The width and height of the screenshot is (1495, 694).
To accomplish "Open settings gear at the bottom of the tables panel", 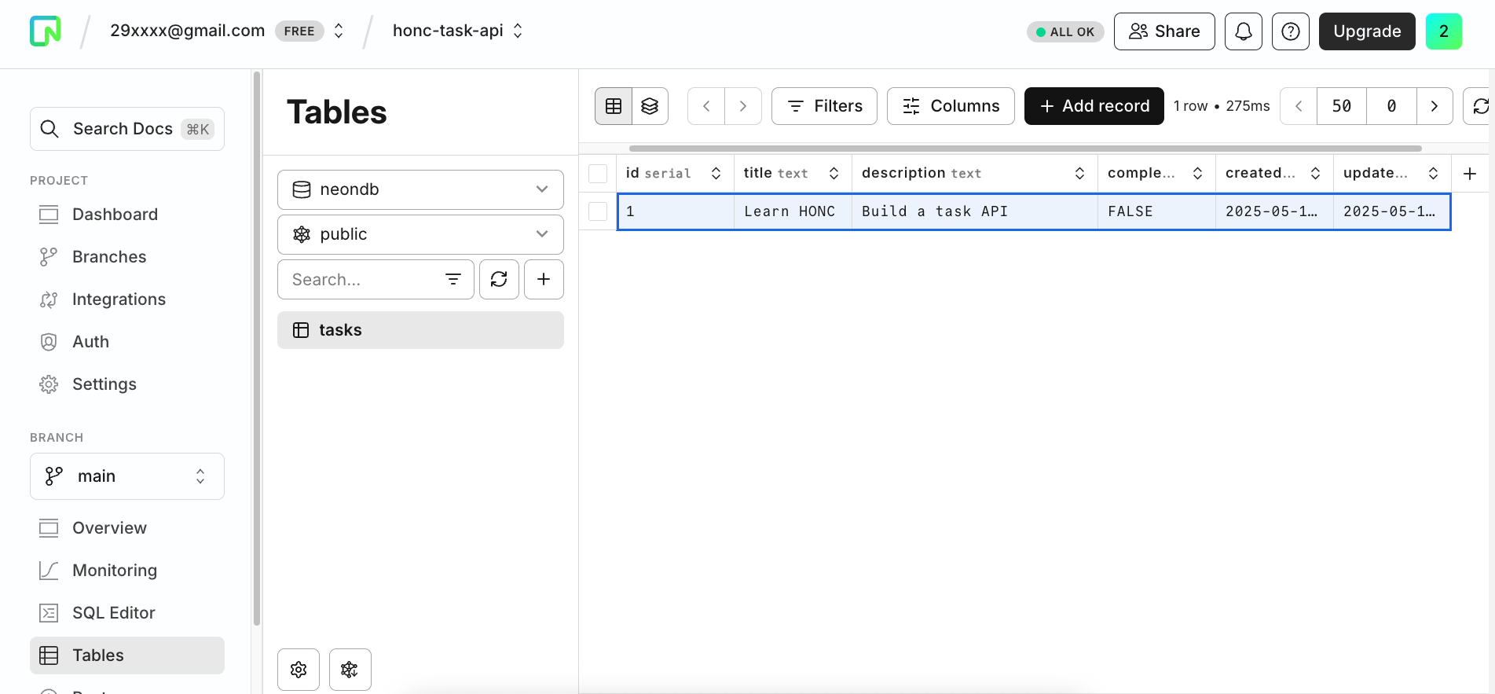I will 299,670.
